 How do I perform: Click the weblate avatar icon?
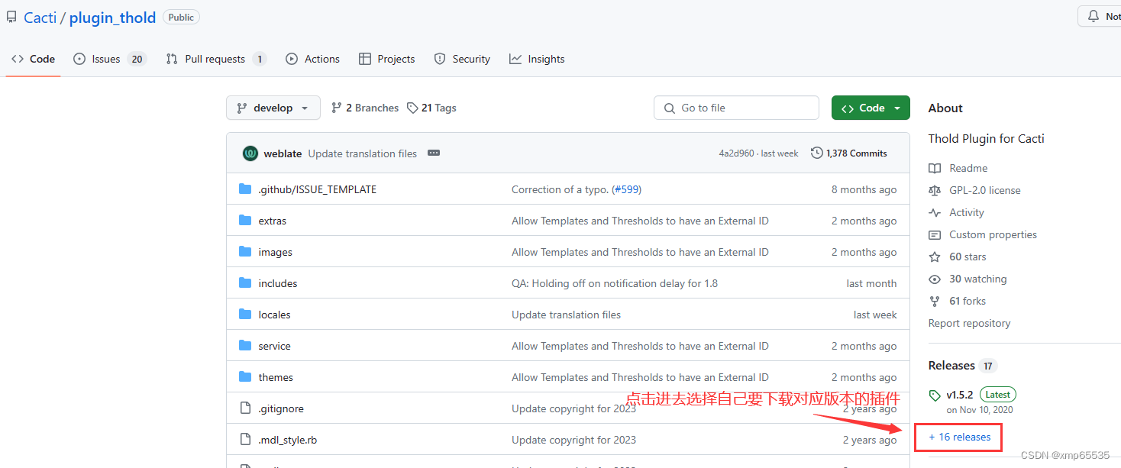click(x=250, y=153)
